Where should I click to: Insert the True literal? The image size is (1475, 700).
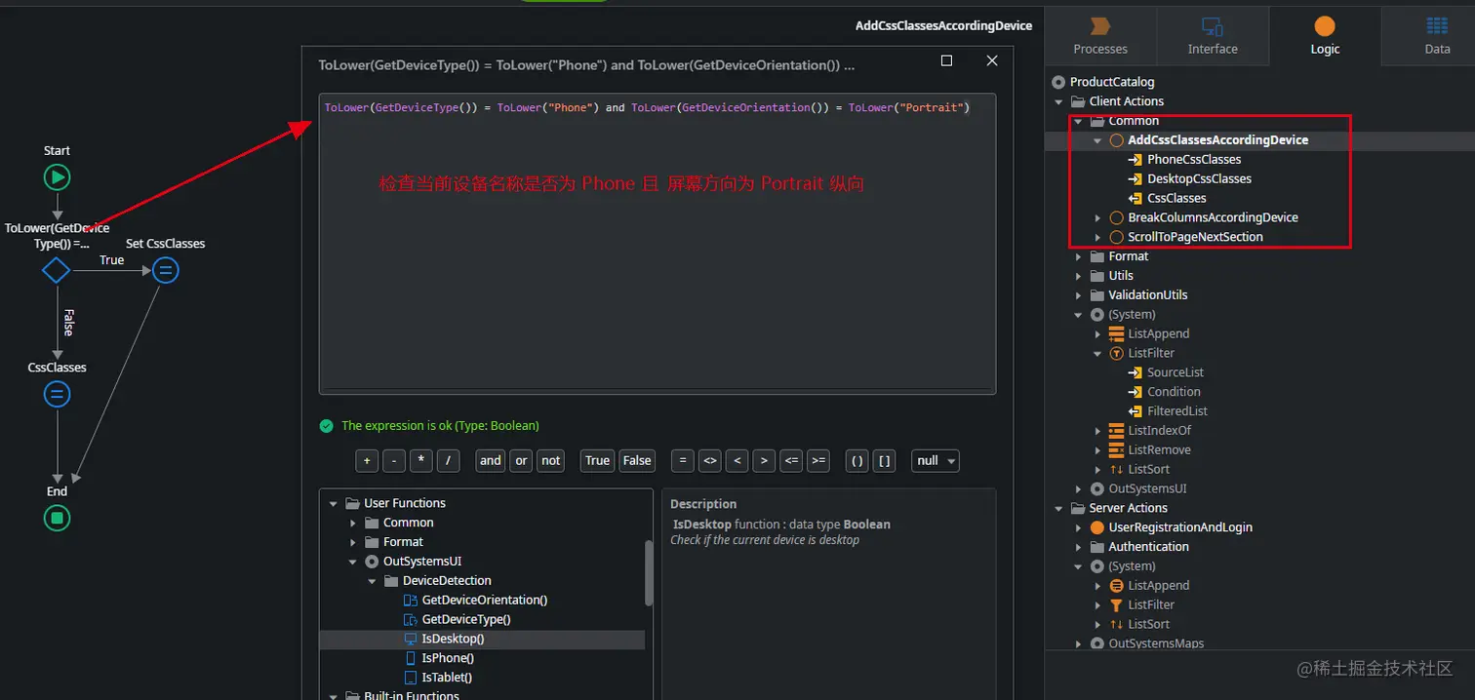(x=598, y=460)
